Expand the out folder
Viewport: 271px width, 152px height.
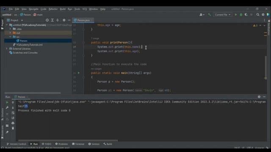pyautogui.click(x=10, y=33)
